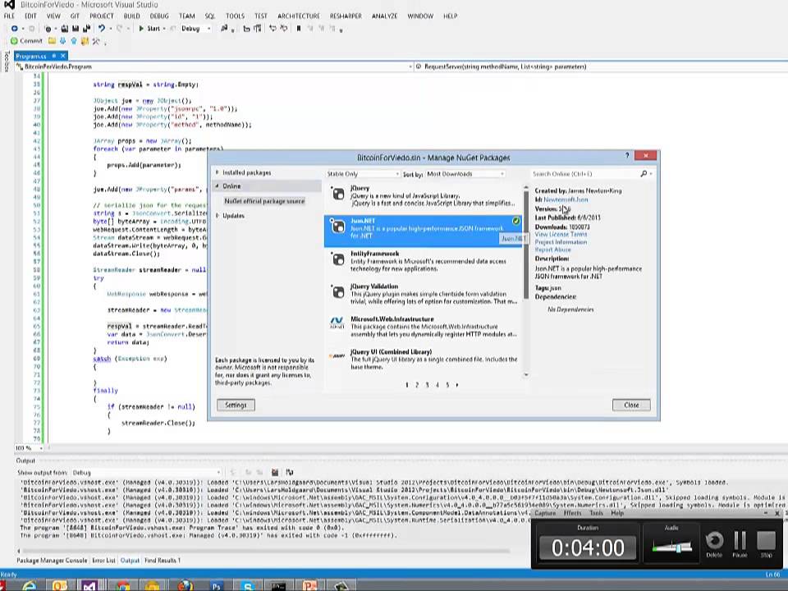Open the FILE menu
The height and width of the screenshot is (591, 788).
[x=10, y=16]
